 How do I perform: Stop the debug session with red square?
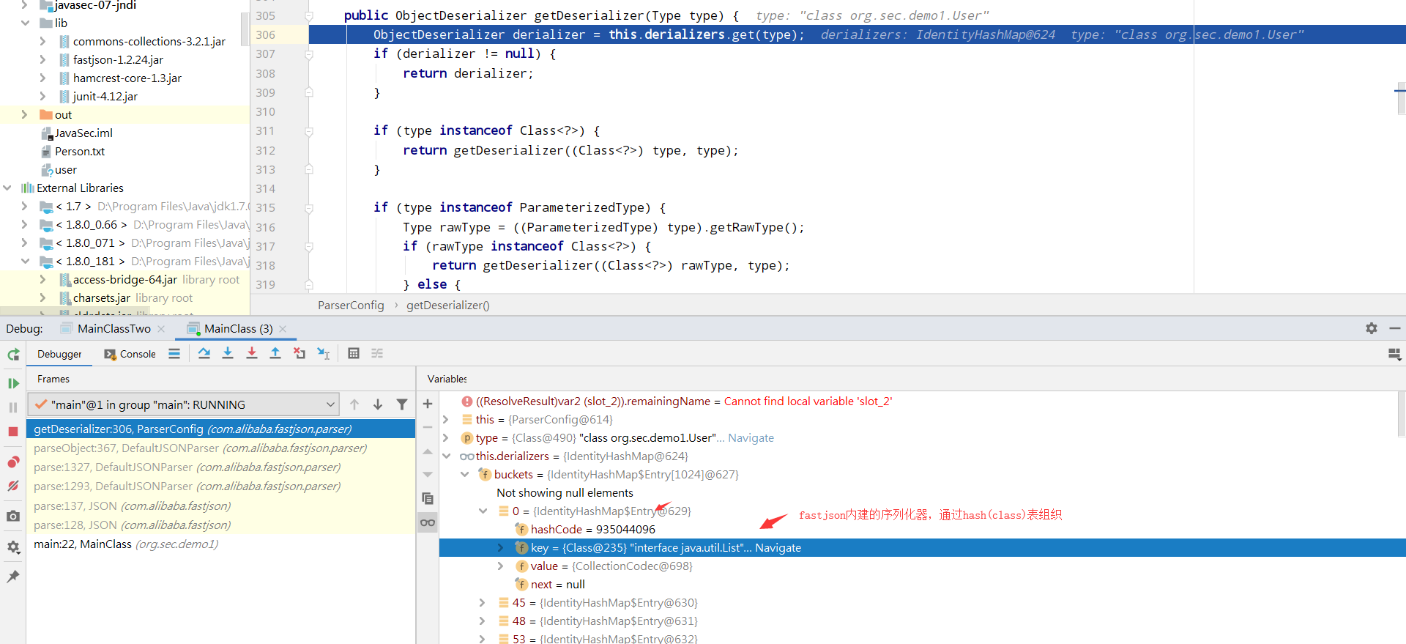coord(13,432)
